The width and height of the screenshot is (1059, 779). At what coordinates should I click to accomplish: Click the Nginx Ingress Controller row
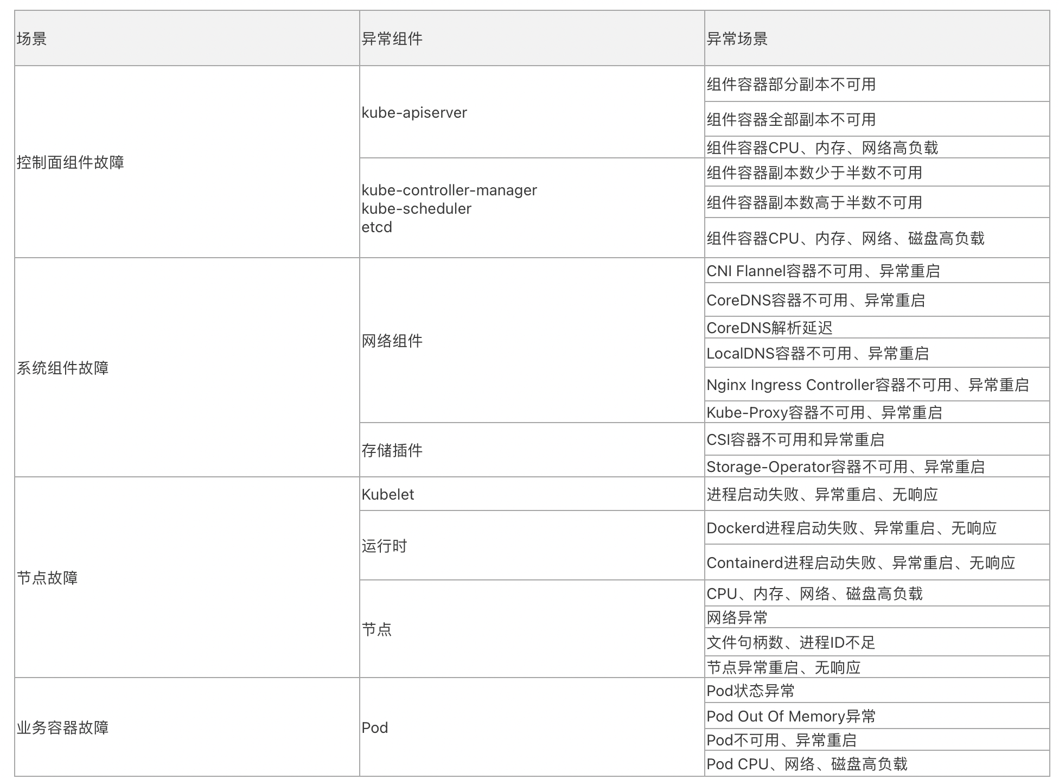coord(867,385)
